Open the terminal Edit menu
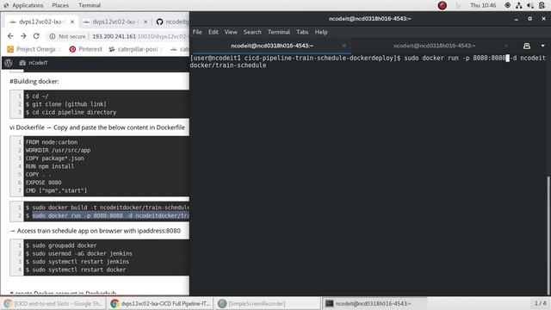The width and height of the screenshot is (551, 310). 213,32
